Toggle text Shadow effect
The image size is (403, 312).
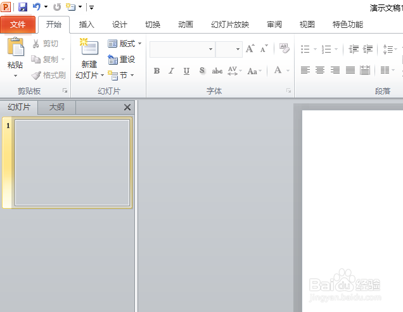(x=202, y=70)
